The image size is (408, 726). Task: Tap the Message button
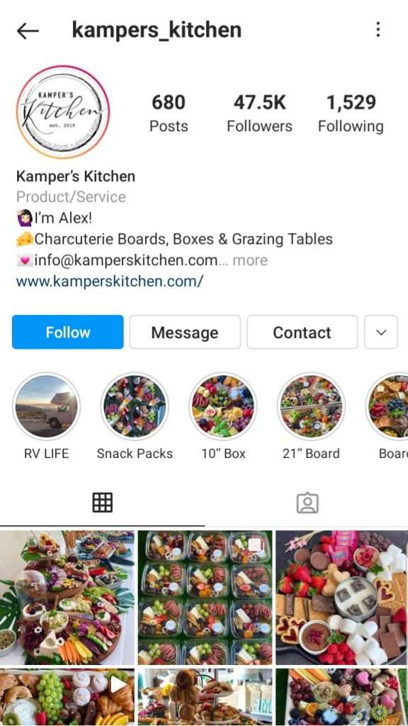tap(185, 332)
